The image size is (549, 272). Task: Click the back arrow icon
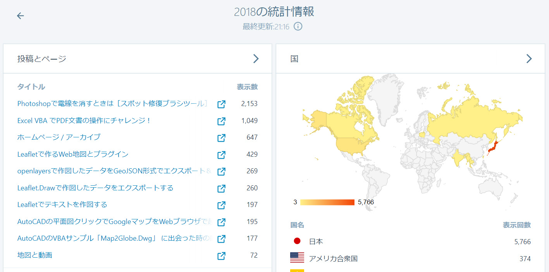click(x=20, y=15)
